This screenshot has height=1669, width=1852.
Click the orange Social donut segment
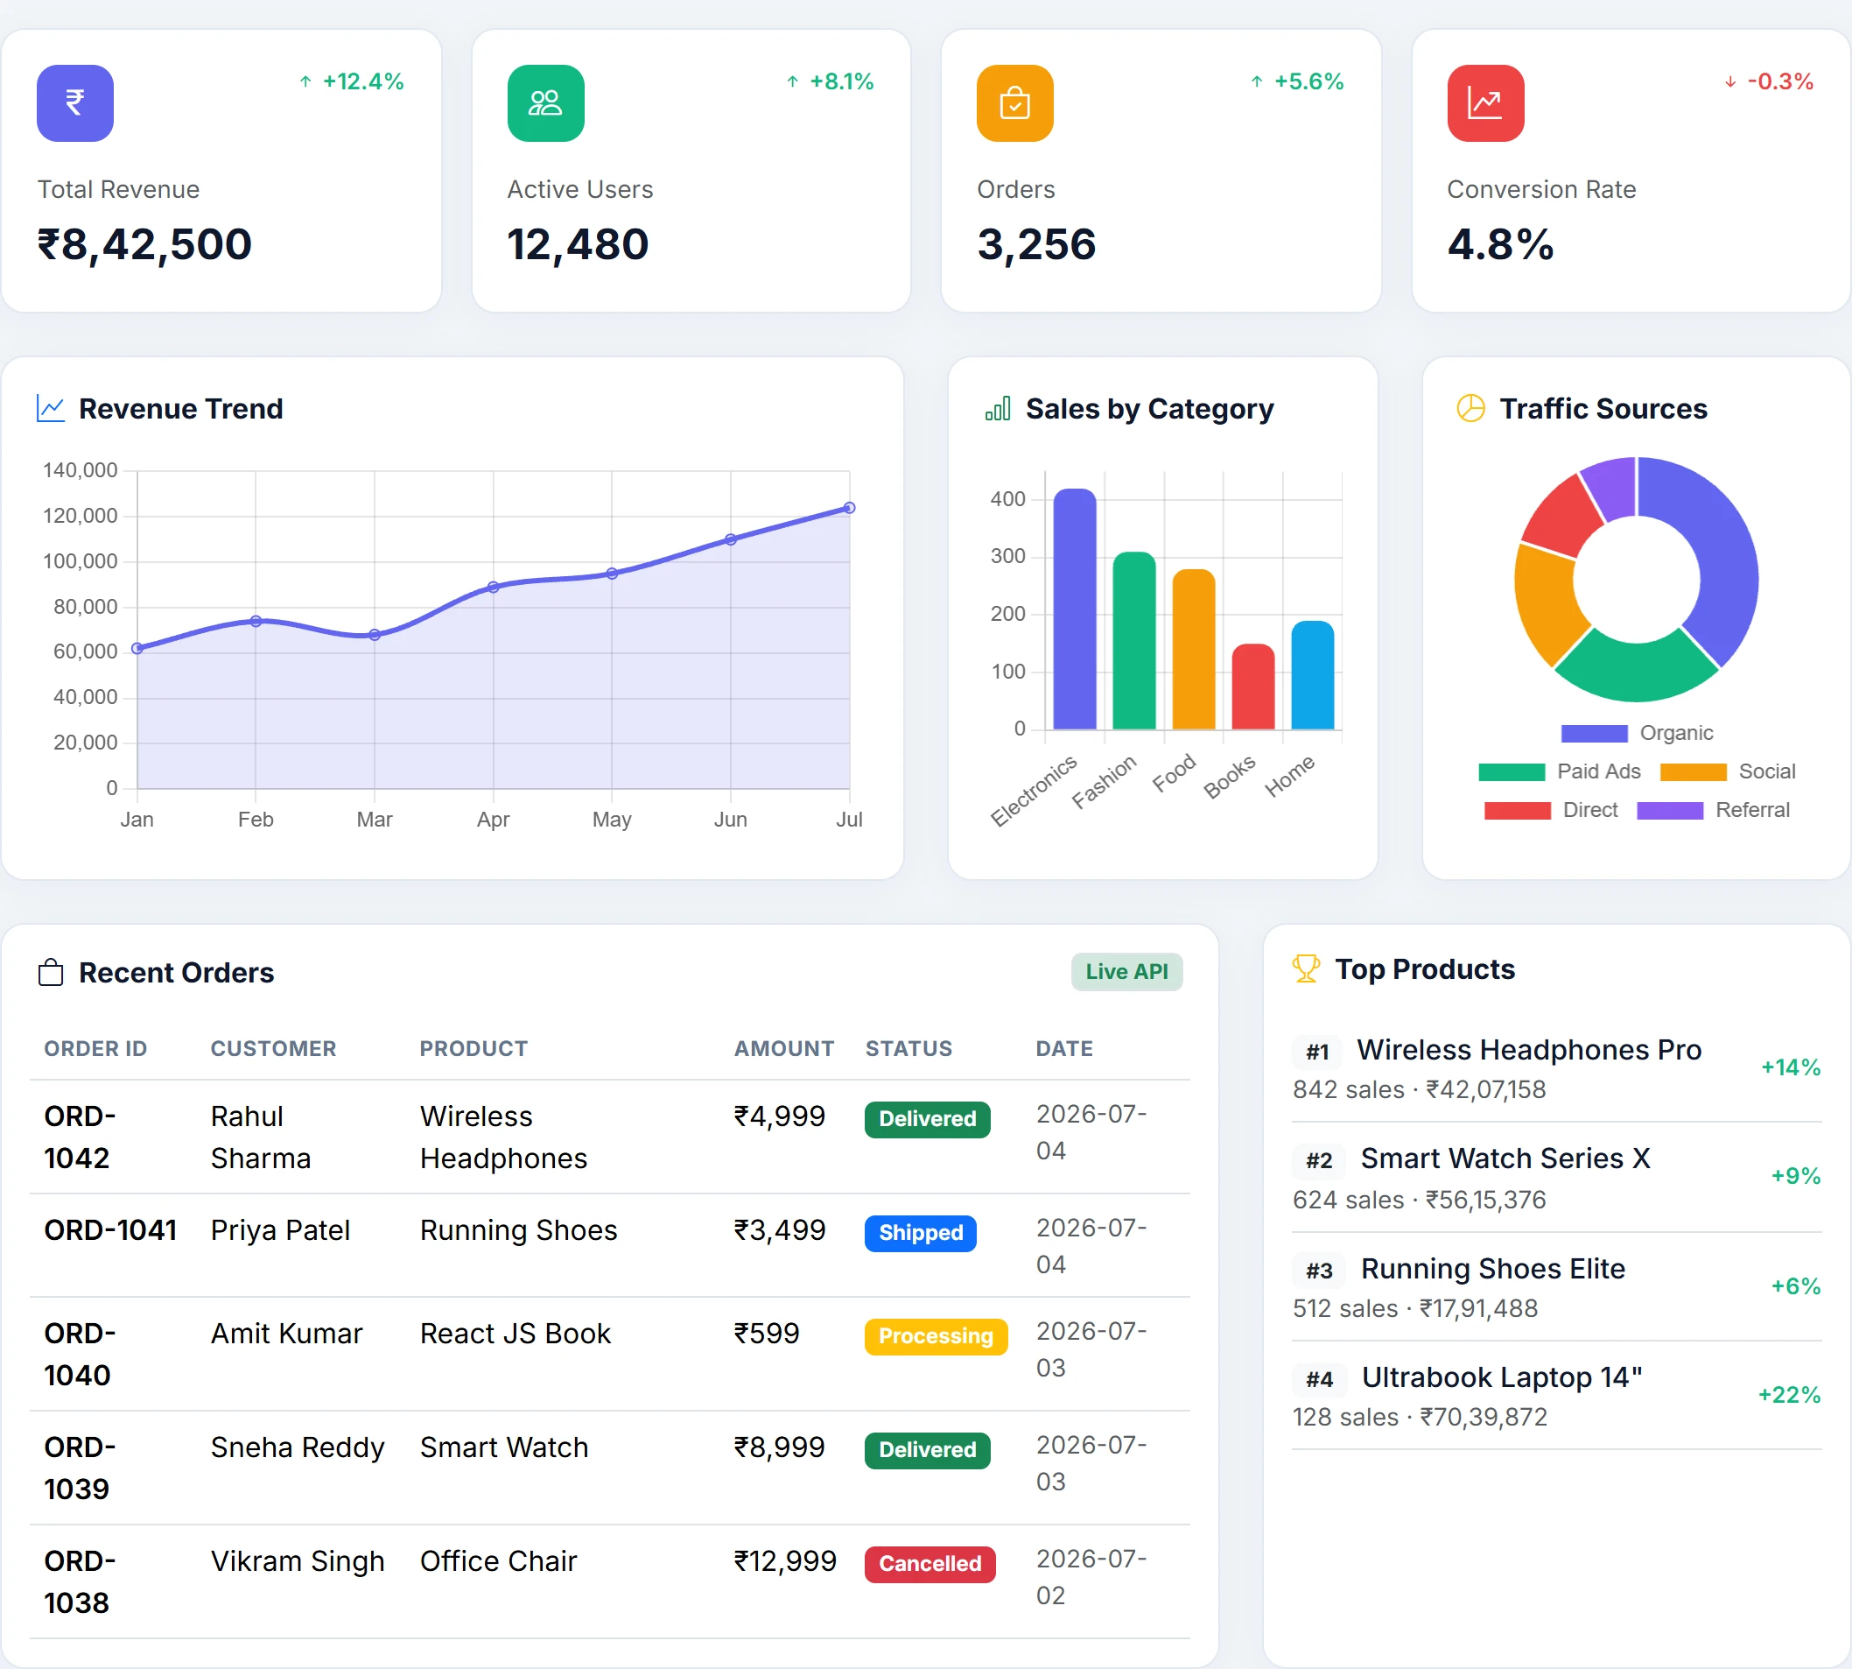[1547, 604]
